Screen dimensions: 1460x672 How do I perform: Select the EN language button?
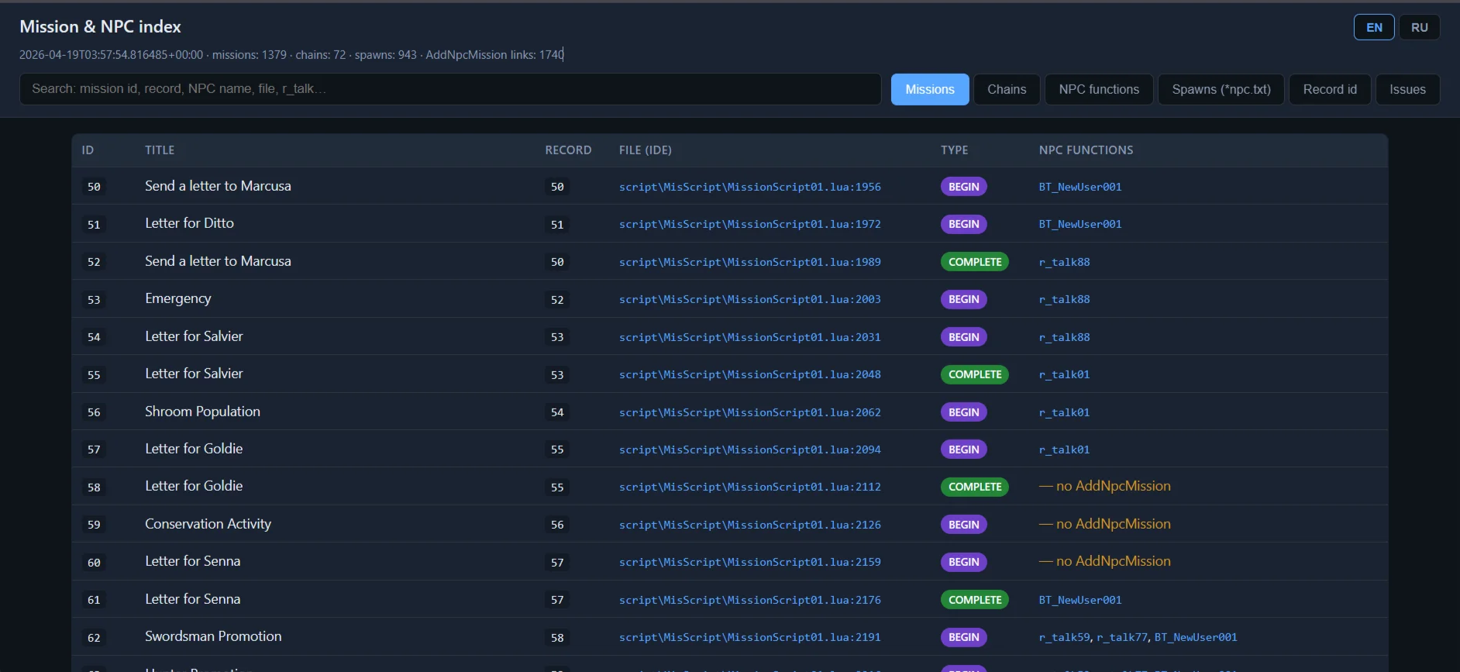[x=1373, y=27]
